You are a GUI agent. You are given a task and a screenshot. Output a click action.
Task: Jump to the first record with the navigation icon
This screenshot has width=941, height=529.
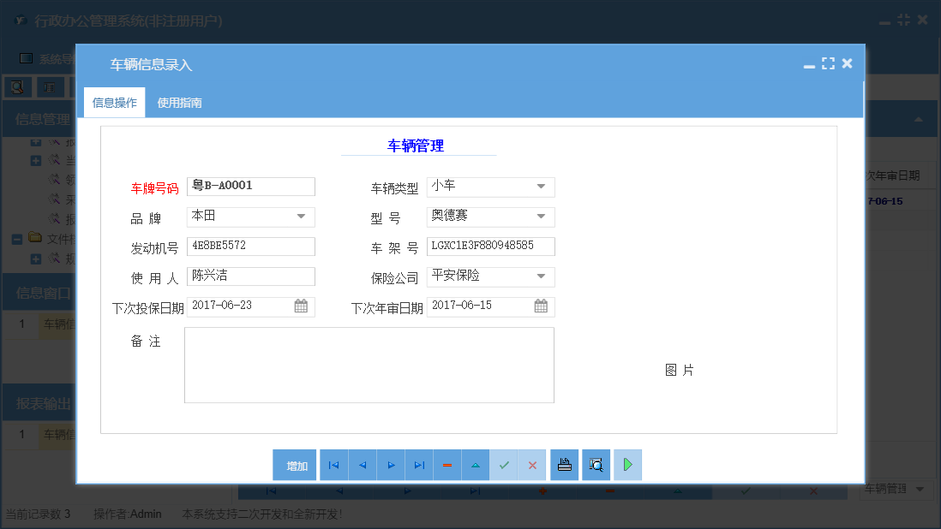[x=333, y=465]
